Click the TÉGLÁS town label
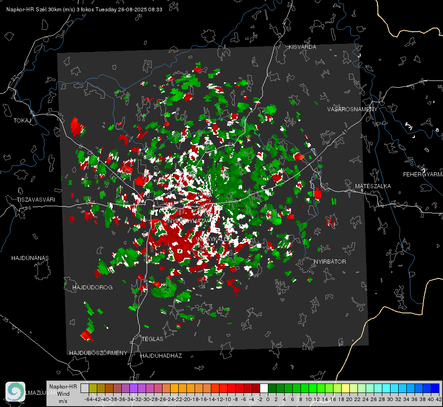 (x=152, y=339)
